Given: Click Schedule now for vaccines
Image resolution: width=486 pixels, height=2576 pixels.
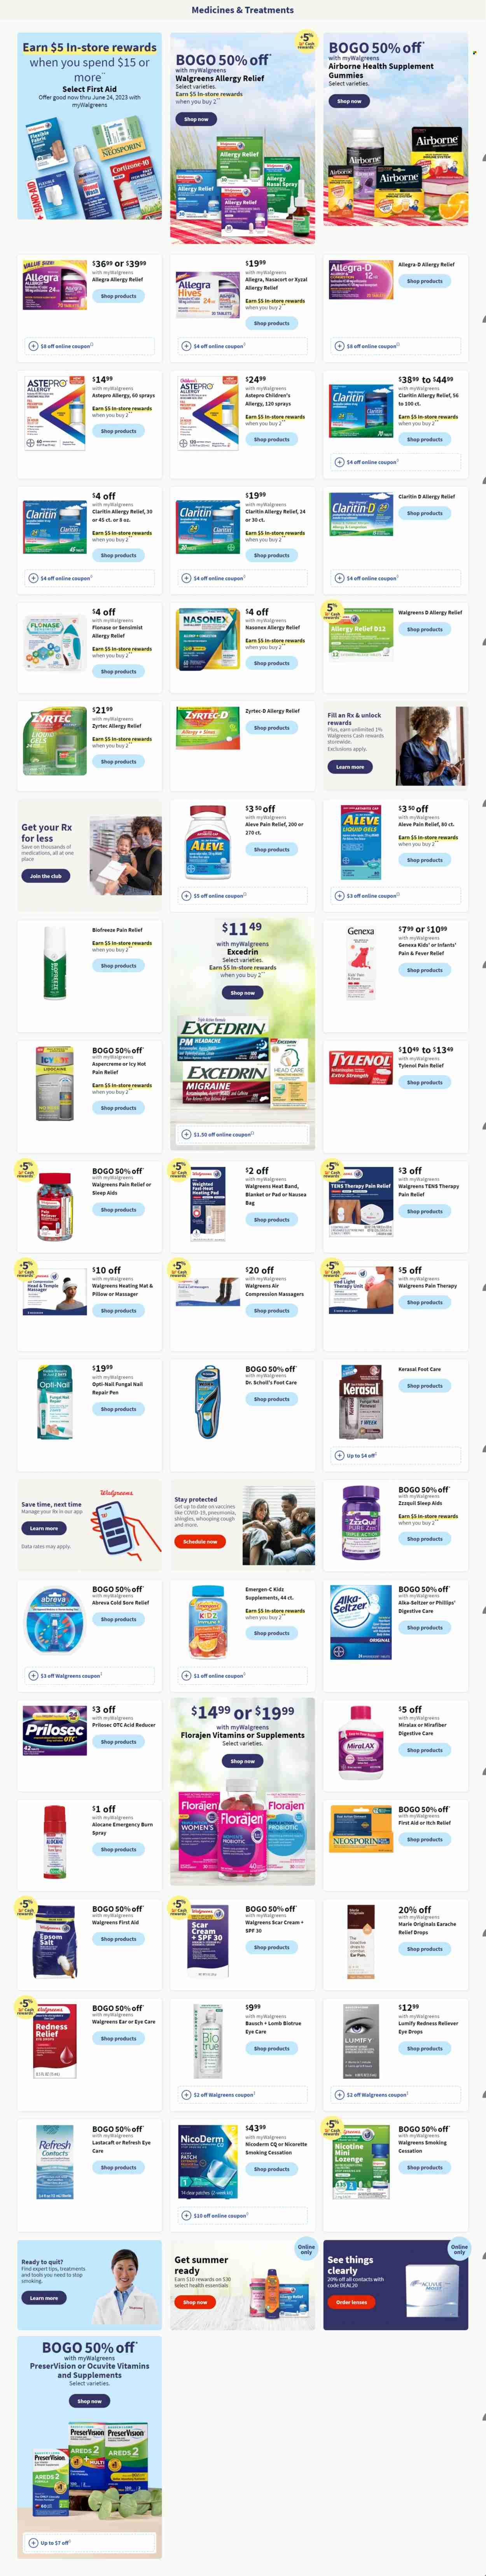Looking at the screenshot, I should point(200,1542).
